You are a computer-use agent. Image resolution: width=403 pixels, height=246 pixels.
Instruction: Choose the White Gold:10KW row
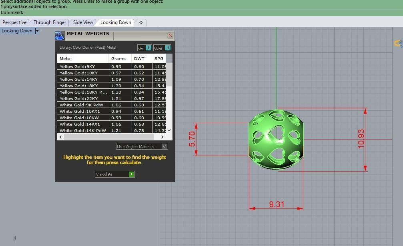pyautogui.click(x=112, y=118)
